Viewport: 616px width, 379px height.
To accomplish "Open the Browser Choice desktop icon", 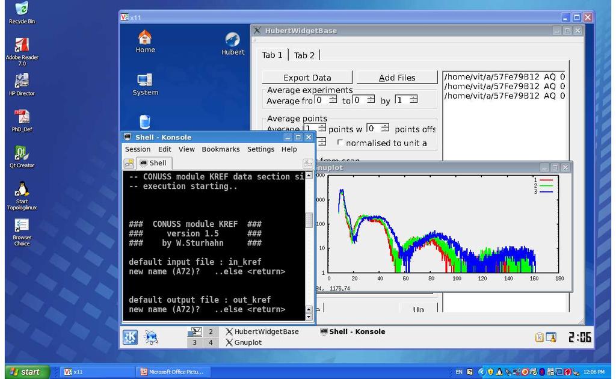I will point(22,232).
